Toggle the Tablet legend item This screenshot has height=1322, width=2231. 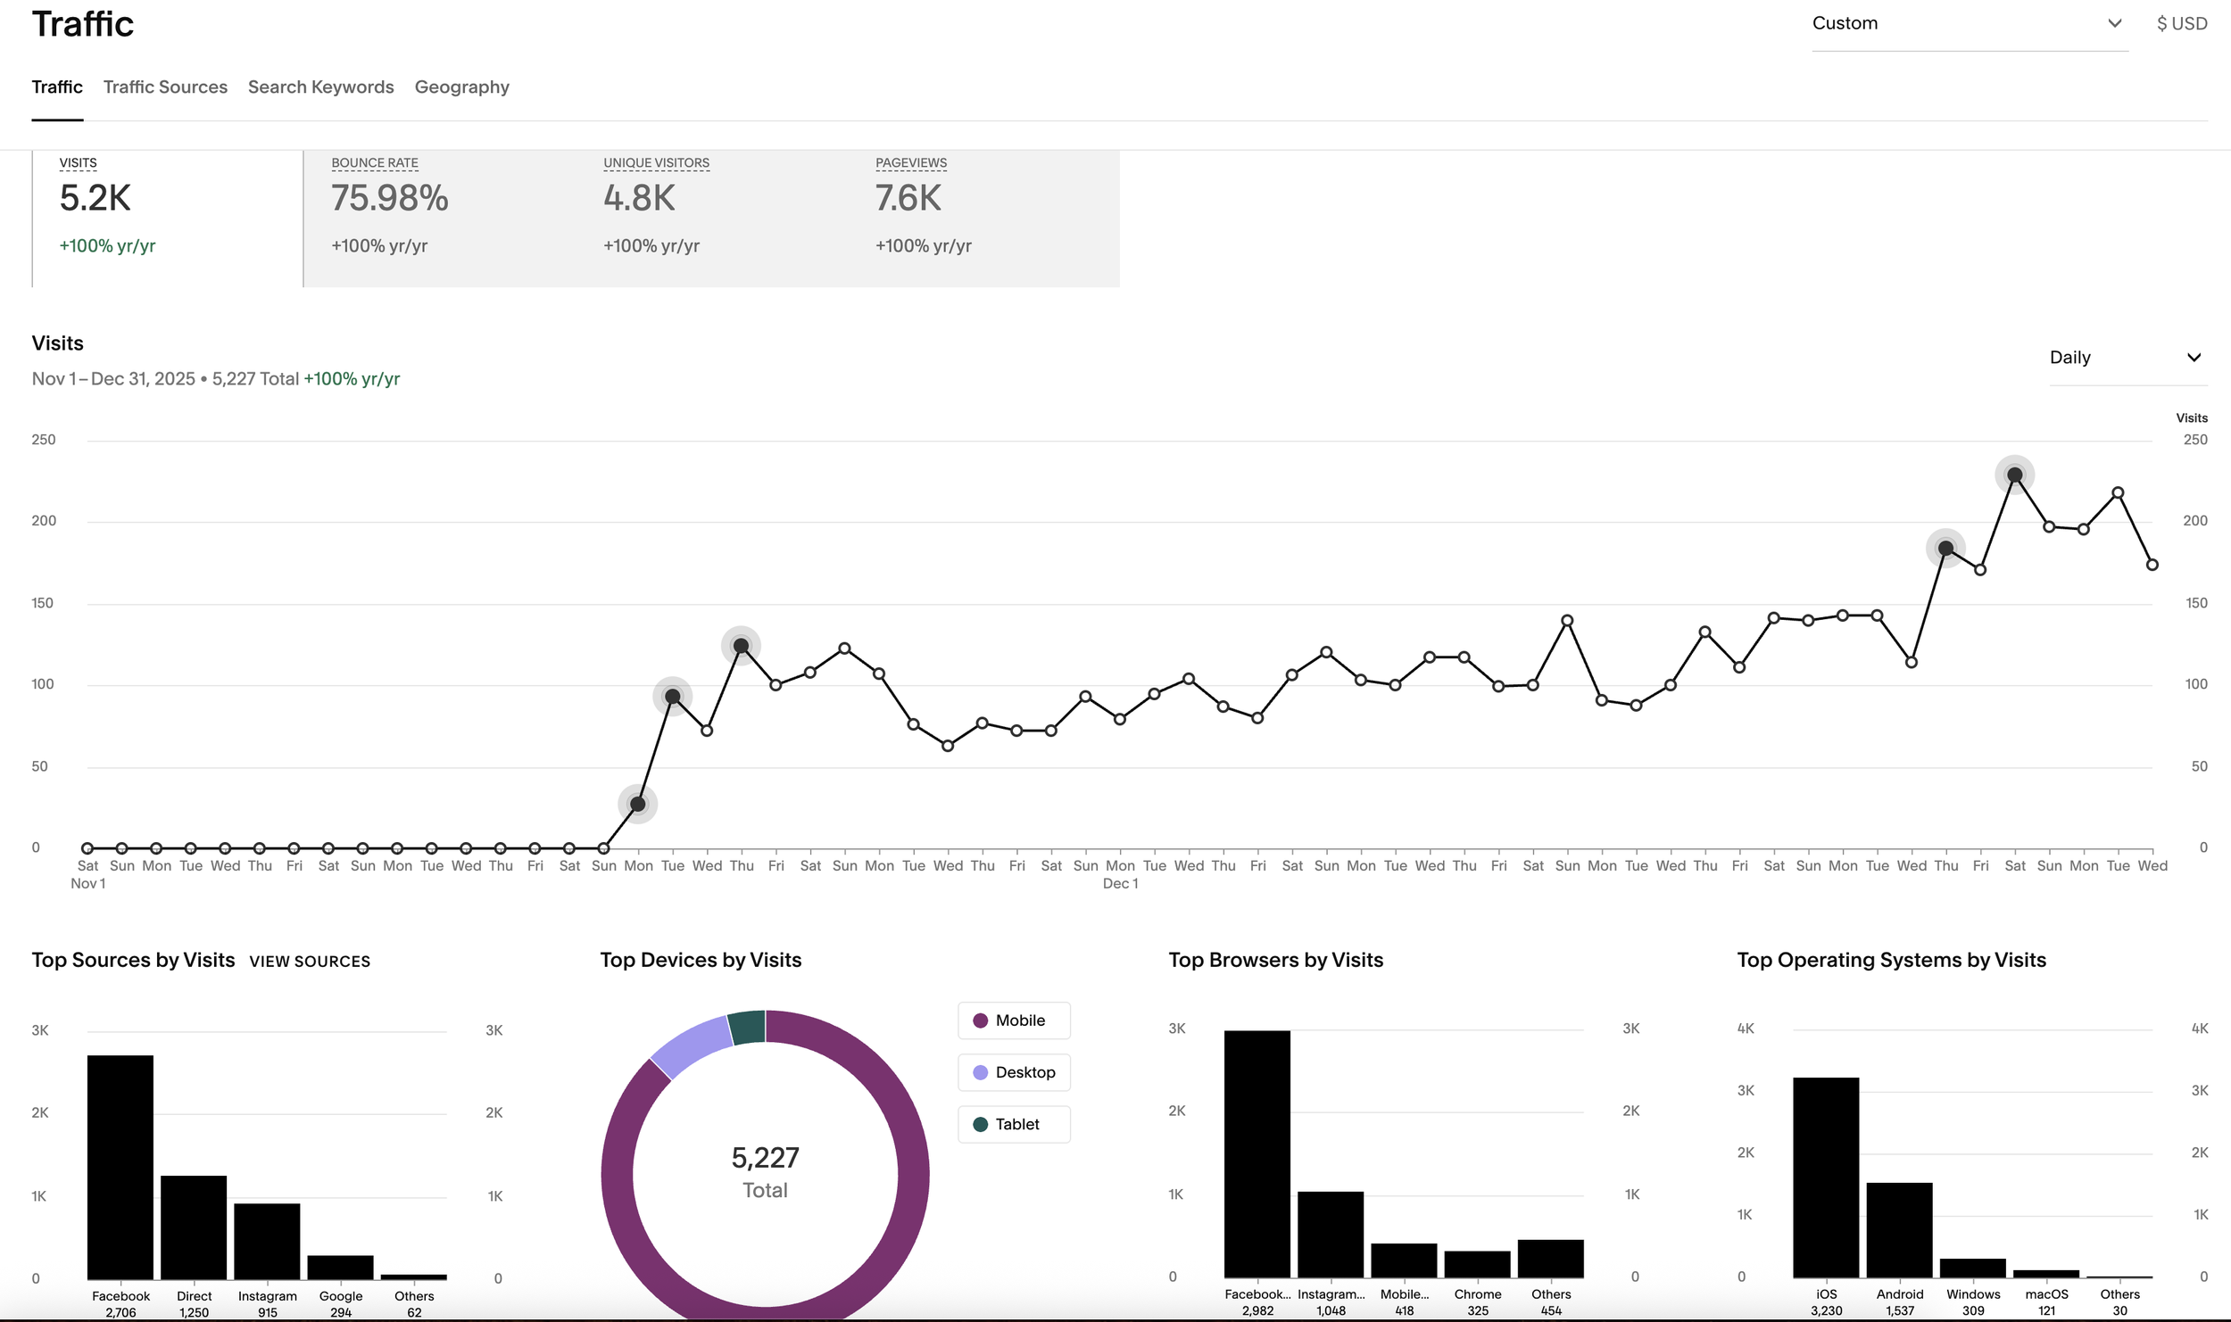(1014, 1124)
